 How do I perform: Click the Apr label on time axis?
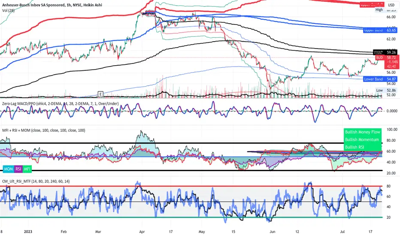(x=142, y=232)
